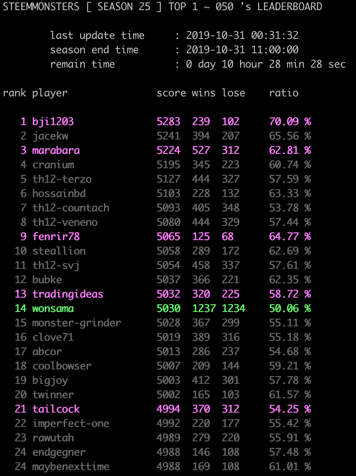Click player name th12-svj
This screenshot has height=476, width=356.
coord(56,265)
